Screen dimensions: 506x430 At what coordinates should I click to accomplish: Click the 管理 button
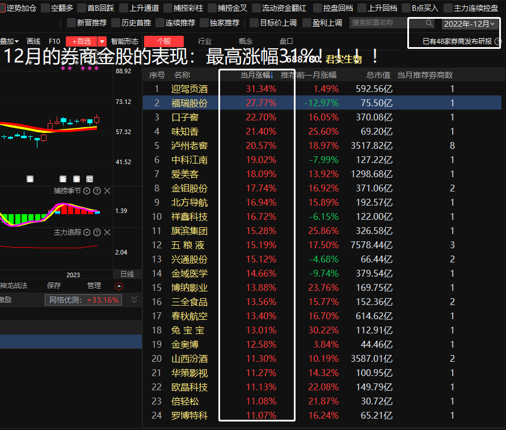click(x=94, y=286)
